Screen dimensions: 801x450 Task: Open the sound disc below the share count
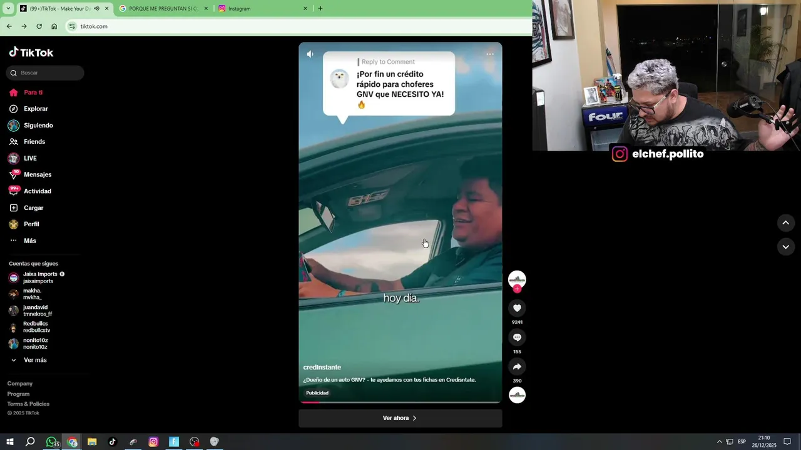[517, 395]
